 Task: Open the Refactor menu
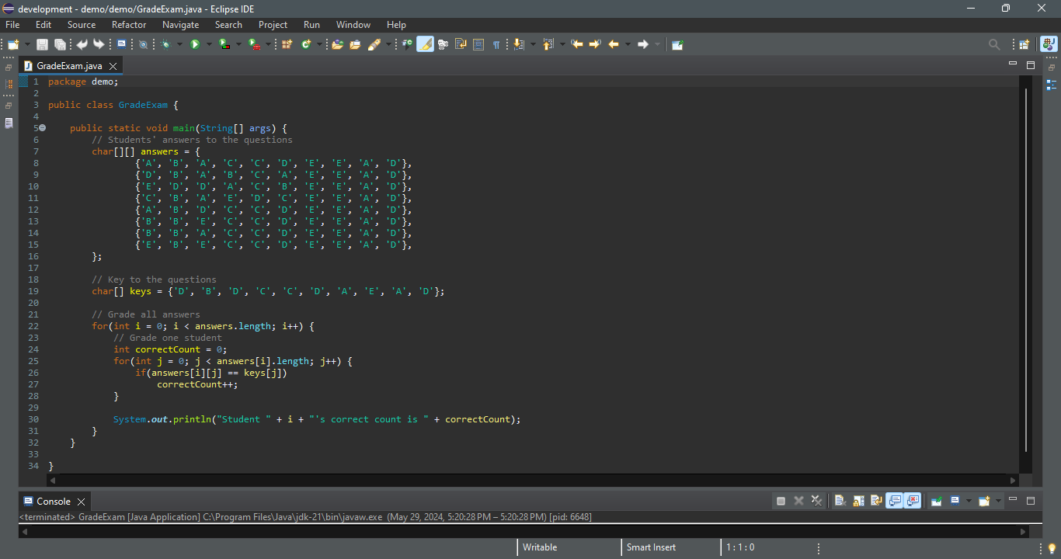[x=128, y=25]
